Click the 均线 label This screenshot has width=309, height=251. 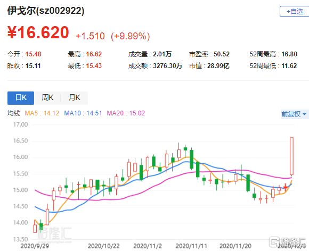coord(14,113)
